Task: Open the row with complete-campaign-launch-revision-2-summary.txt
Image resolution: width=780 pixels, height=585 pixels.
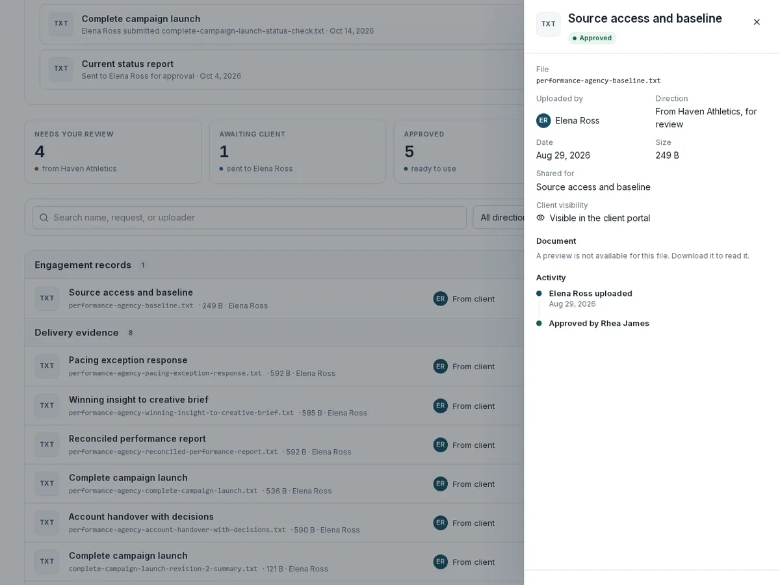Action: click(274, 562)
